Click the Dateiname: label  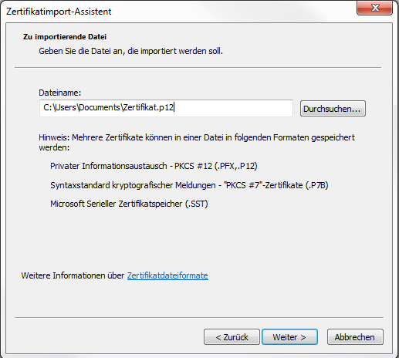[x=59, y=93]
